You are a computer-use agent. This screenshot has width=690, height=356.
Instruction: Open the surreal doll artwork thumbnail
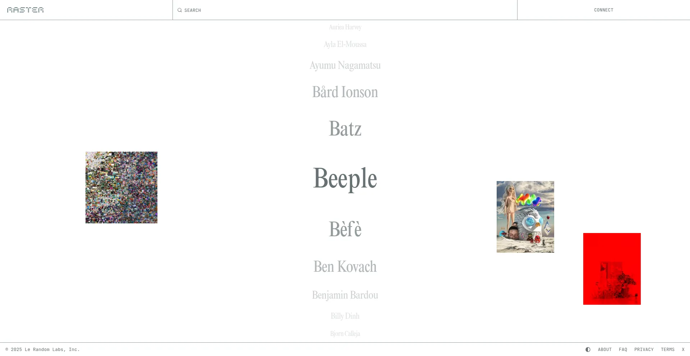[x=525, y=217]
